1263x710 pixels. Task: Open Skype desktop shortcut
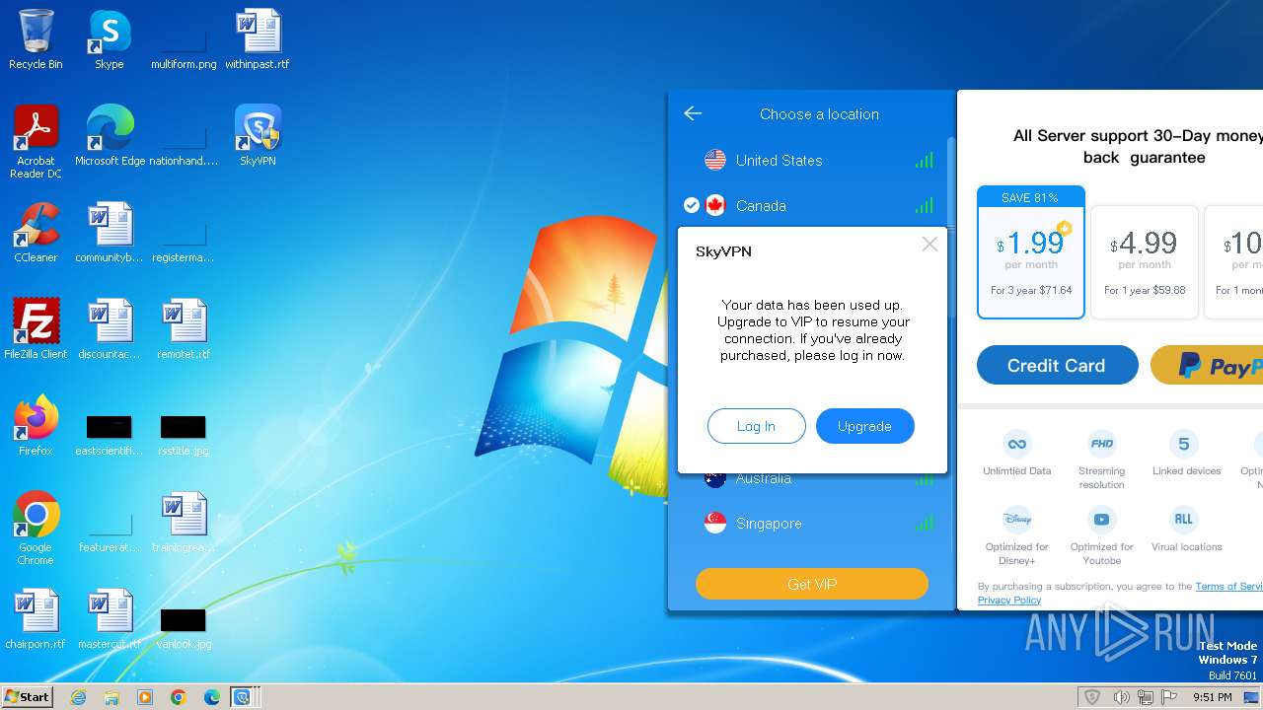[x=110, y=39]
